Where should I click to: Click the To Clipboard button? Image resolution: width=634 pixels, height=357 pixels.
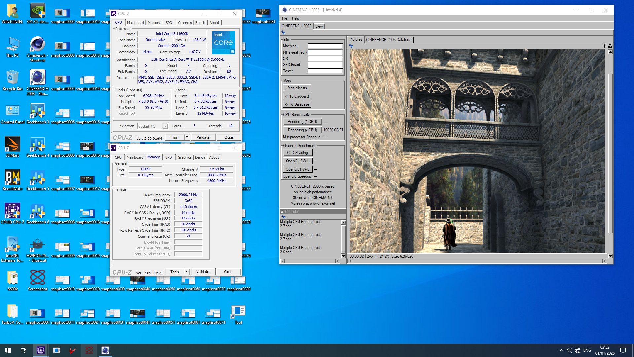(297, 96)
